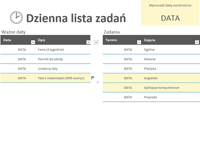
Task: Select the DATA cell in Urodziny taty row
Action: pyautogui.click(x=22, y=68)
